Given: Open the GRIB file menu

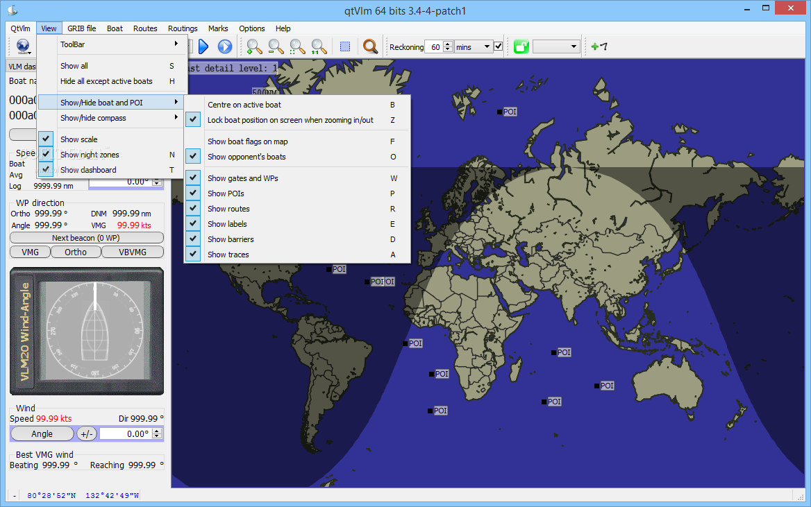Looking at the screenshot, I should 82,28.
